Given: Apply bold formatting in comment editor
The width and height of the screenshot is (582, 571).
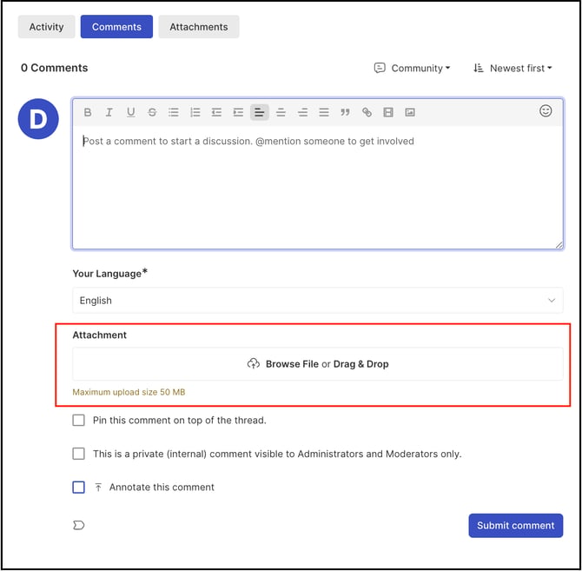Looking at the screenshot, I should coord(88,112).
